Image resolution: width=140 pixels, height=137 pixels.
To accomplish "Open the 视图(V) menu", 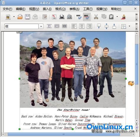I will (34, 9).
